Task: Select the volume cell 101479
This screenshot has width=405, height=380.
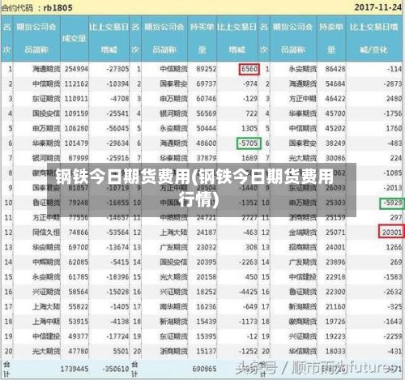Action: click(x=76, y=143)
